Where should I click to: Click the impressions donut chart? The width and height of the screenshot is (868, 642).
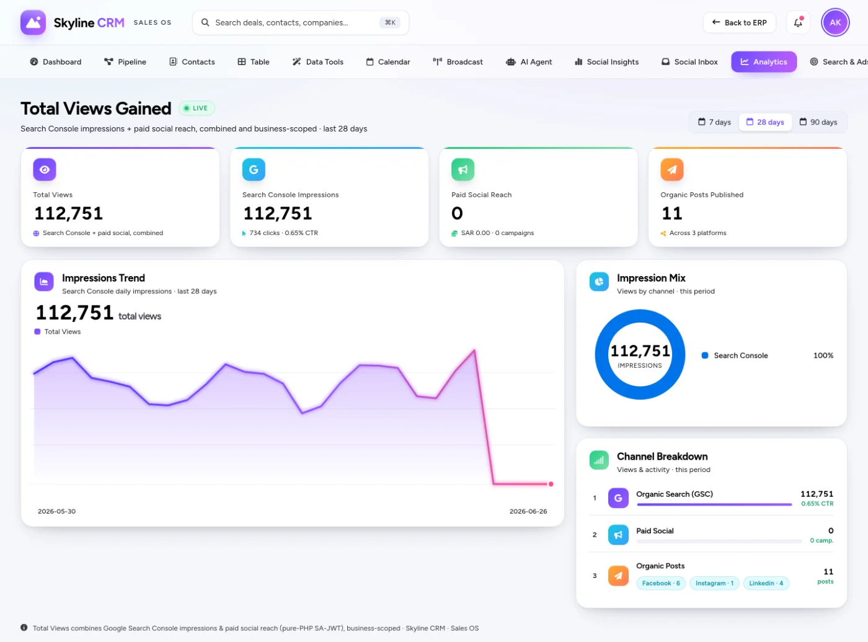tap(640, 355)
